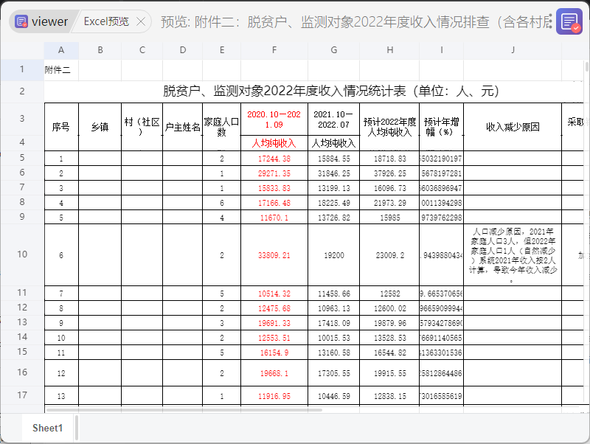
Task: Click value 10446.59
Action: 334,396
